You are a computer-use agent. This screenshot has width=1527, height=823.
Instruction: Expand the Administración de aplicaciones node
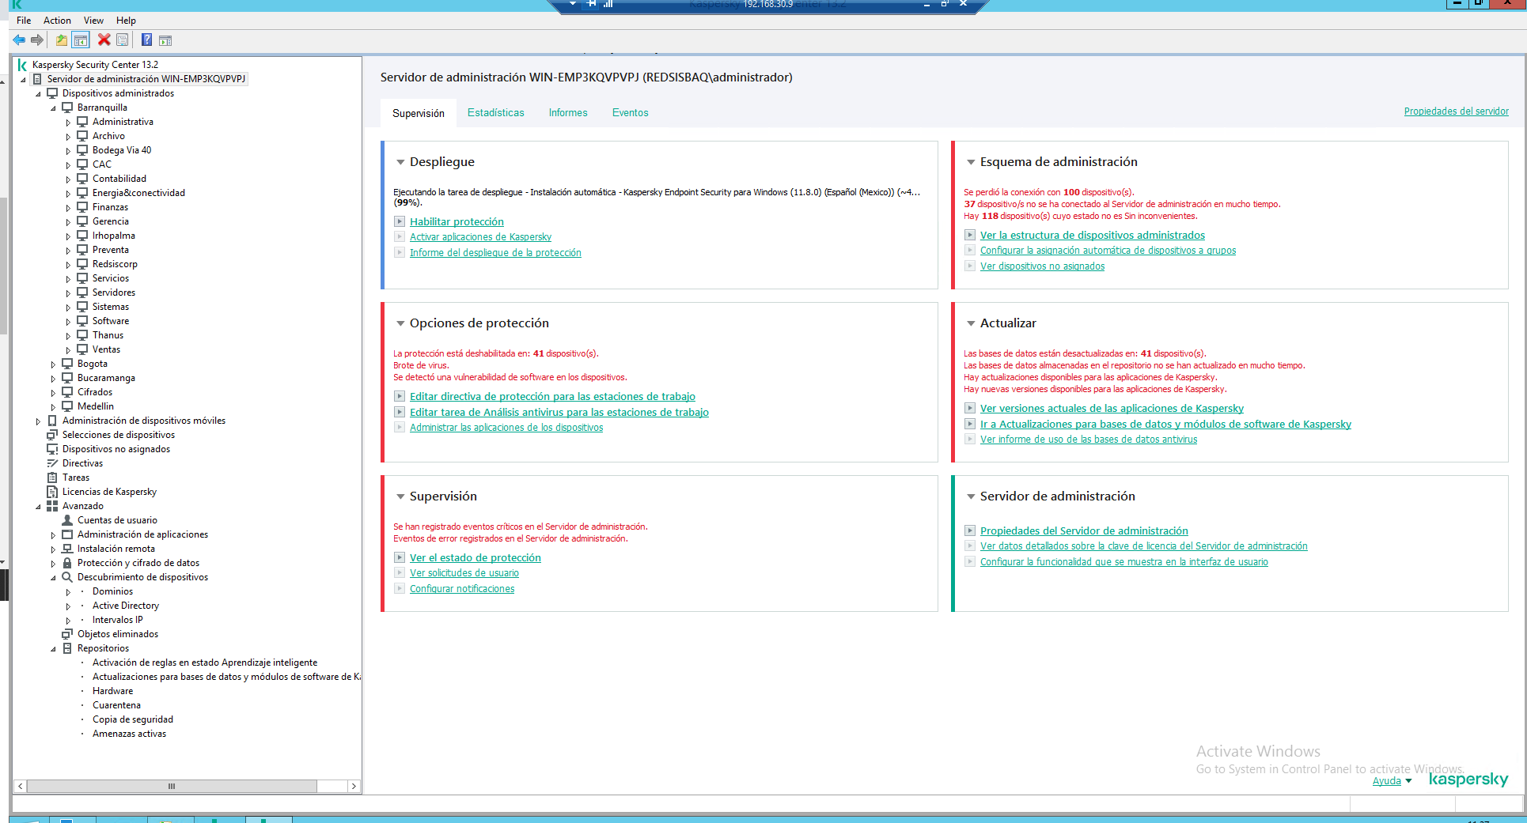(x=53, y=535)
